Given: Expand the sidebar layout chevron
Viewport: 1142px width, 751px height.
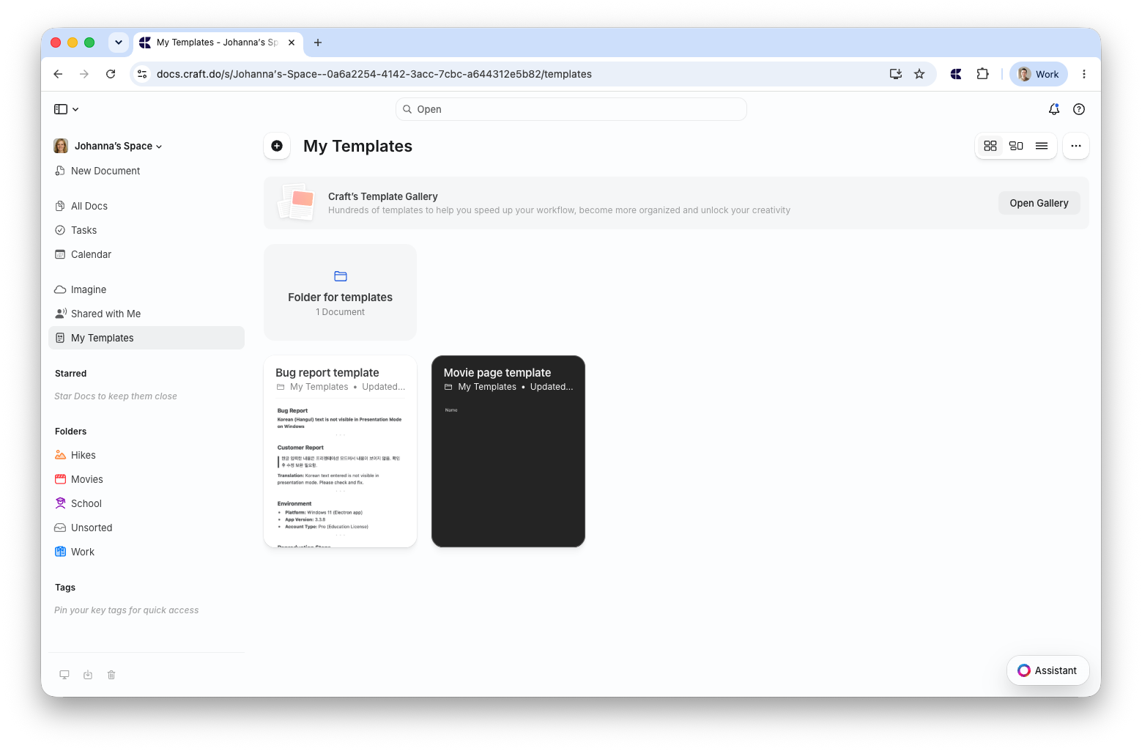Looking at the screenshot, I should tap(75, 109).
